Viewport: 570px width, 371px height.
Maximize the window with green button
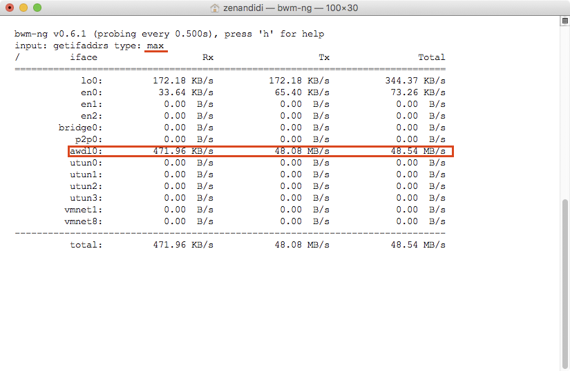(37, 8)
